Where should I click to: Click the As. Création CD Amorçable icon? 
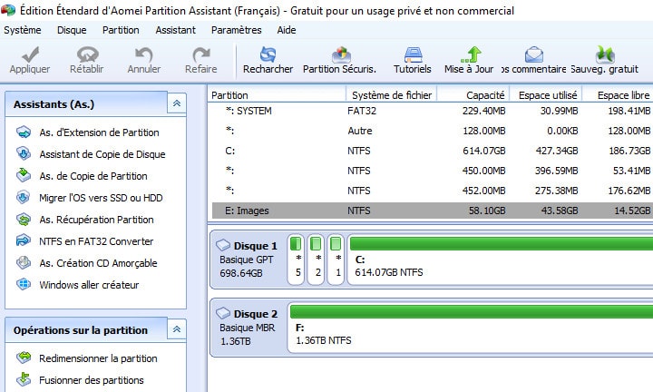click(x=24, y=263)
